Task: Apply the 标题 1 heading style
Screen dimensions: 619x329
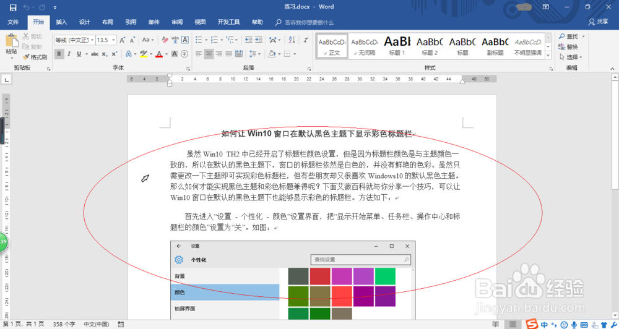Action: (x=397, y=46)
